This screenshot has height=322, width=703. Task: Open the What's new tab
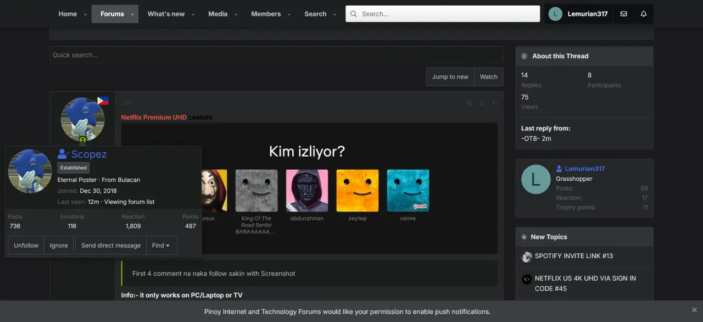tap(166, 14)
